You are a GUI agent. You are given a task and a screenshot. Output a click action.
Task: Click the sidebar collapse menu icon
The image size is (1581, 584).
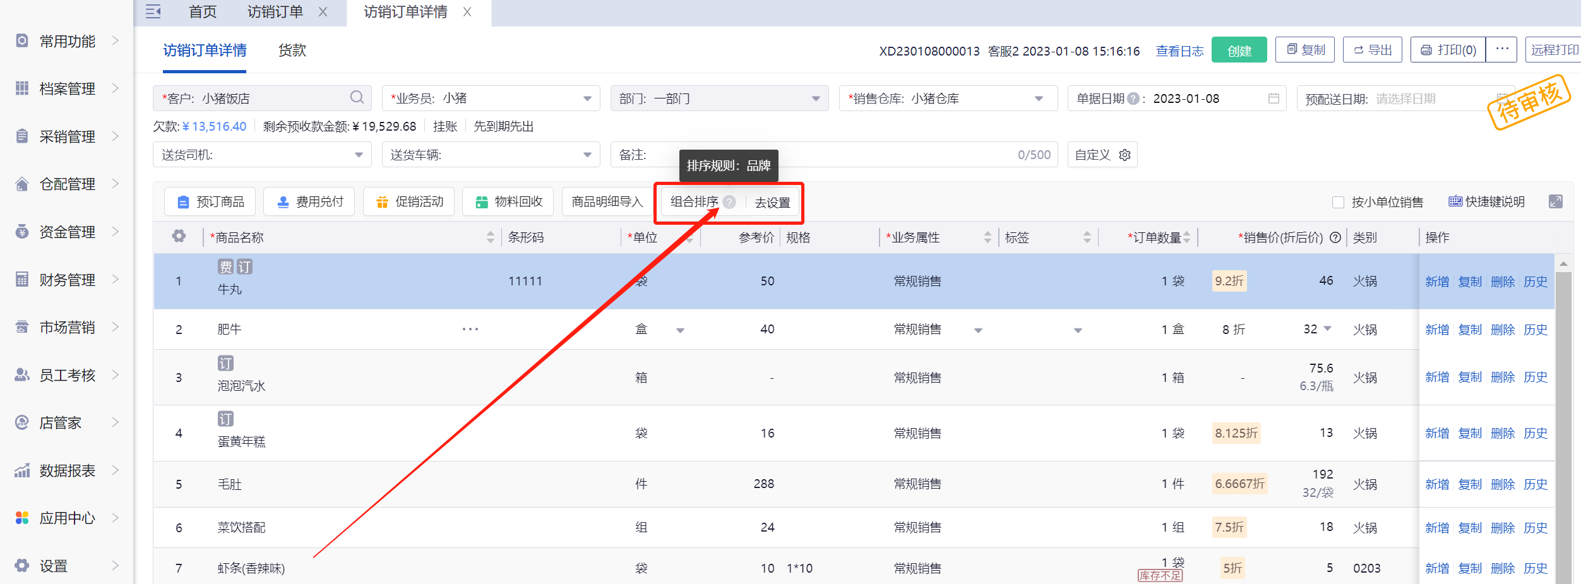point(153,12)
